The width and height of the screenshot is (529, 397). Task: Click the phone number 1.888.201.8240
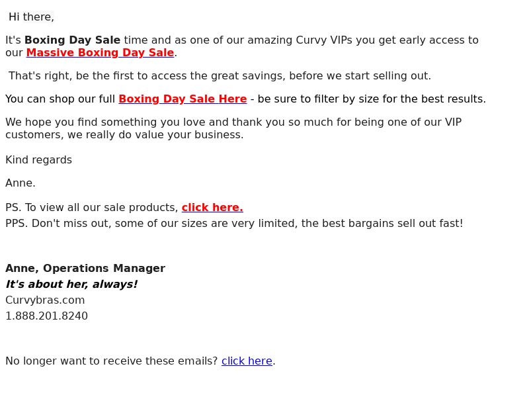pos(46,316)
